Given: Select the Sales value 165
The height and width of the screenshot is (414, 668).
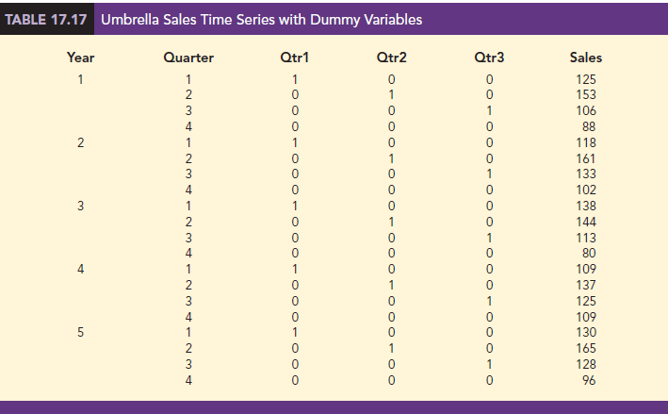Looking at the screenshot, I should tap(586, 348).
